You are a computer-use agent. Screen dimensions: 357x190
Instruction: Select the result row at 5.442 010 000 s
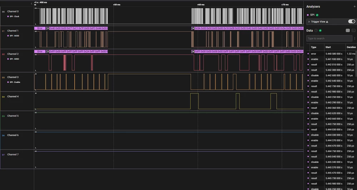click(332, 65)
